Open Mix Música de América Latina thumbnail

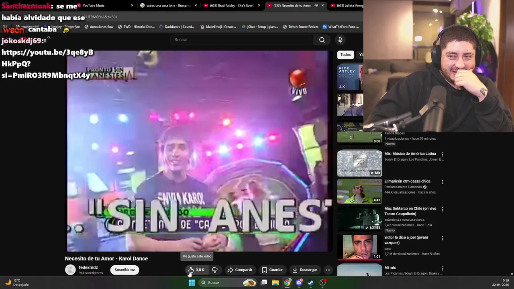360,163
